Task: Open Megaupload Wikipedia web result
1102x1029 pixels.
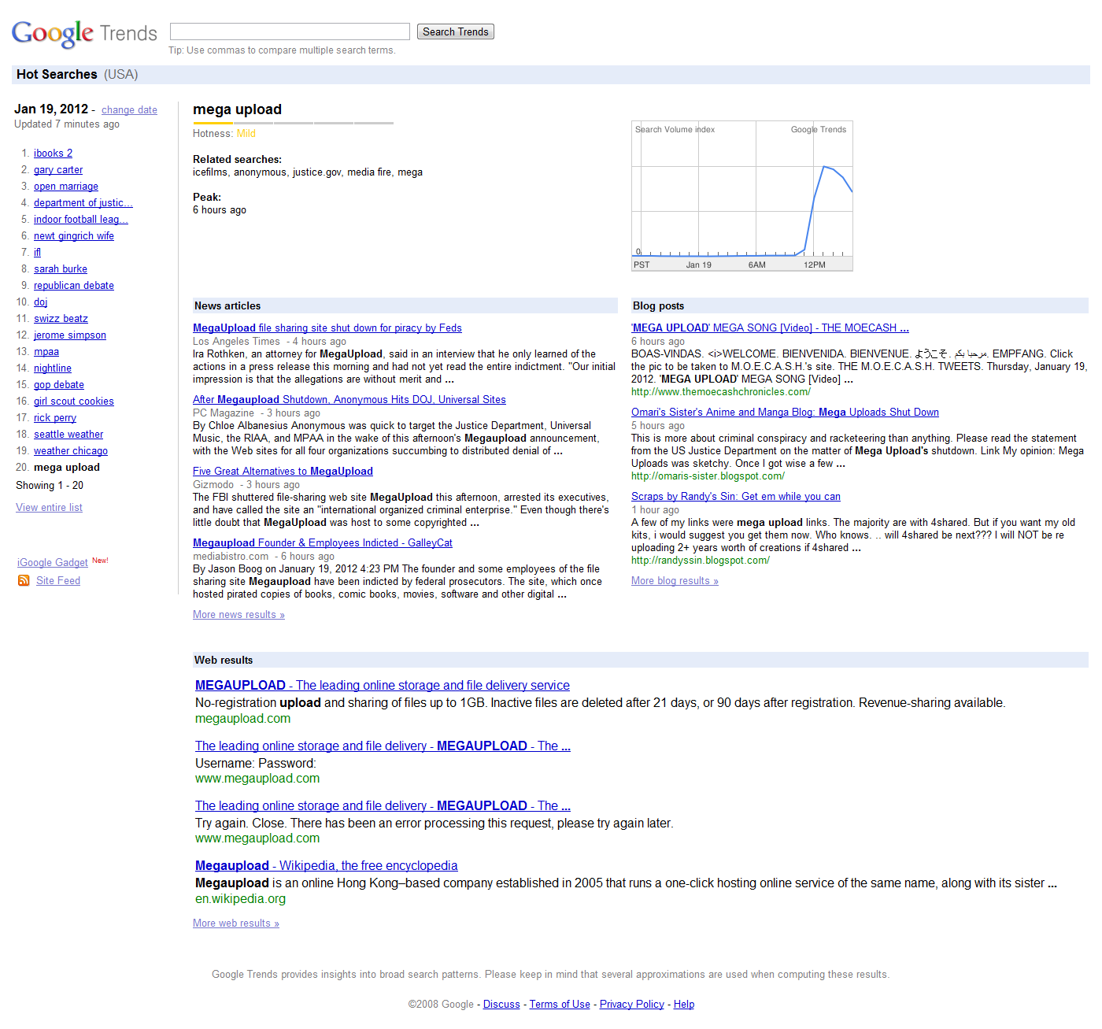Action: tap(326, 866)
